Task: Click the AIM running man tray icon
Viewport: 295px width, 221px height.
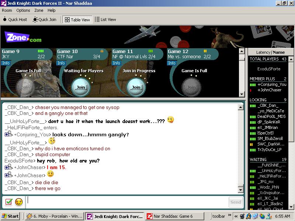Action: pos(249,216)
